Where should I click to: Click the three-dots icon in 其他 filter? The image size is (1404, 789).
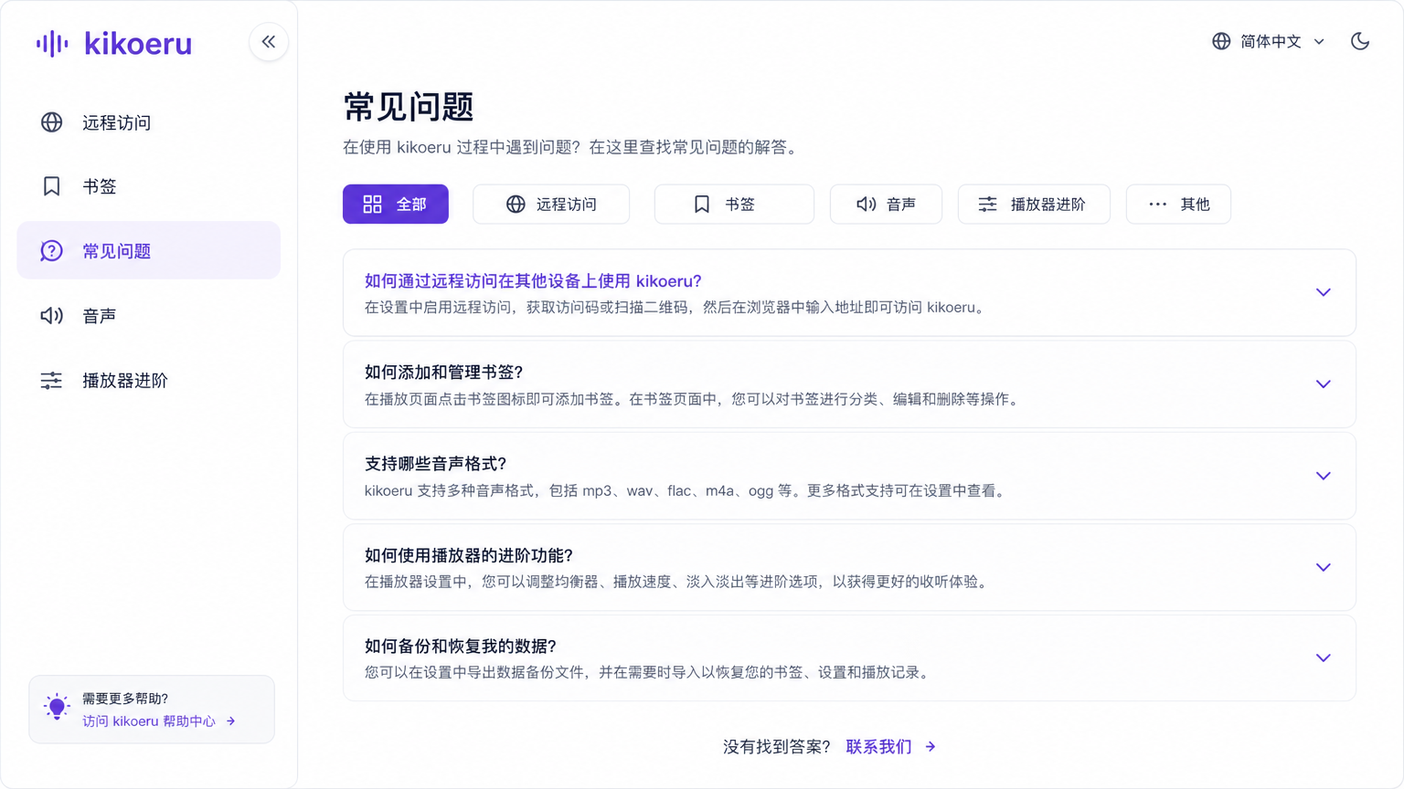coord(1157,205)
